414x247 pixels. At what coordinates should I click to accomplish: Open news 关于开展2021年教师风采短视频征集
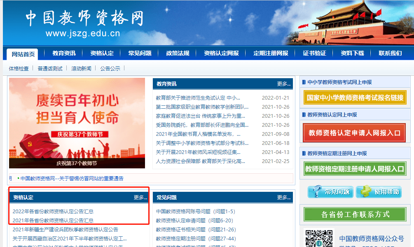pyautogui.click(x=198, y=152)
